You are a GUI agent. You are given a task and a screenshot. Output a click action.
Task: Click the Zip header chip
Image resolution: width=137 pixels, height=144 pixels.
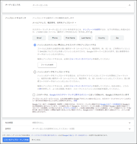coord(117,38)
